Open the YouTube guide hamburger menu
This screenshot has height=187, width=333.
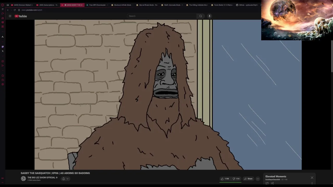click(10, 16)
